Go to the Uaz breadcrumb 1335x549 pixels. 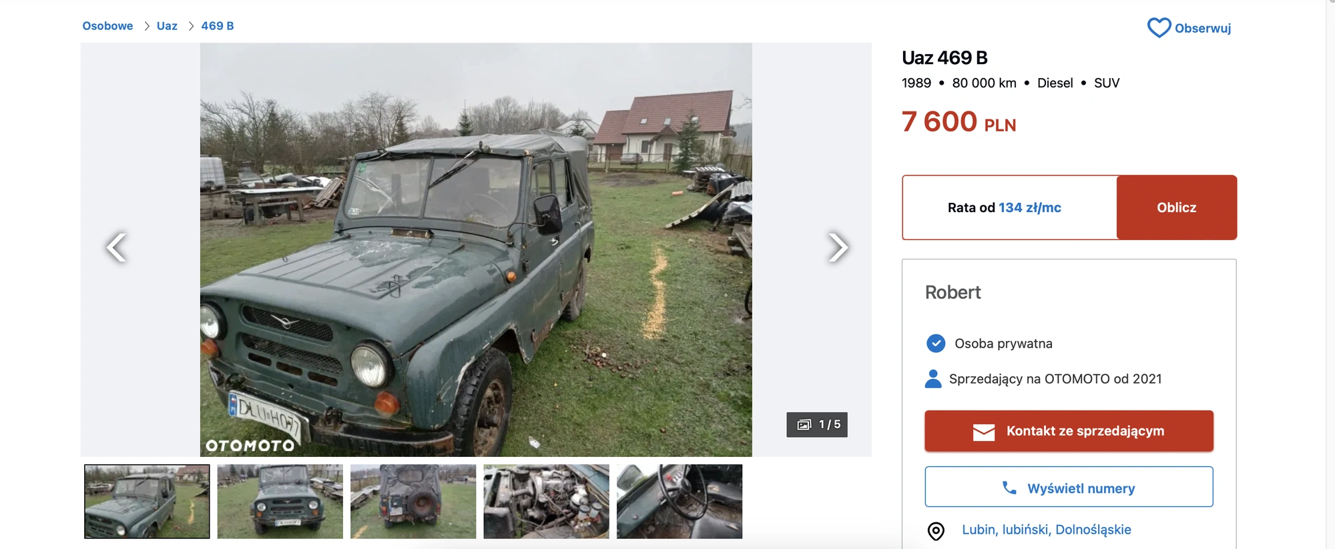pos(167,26)
